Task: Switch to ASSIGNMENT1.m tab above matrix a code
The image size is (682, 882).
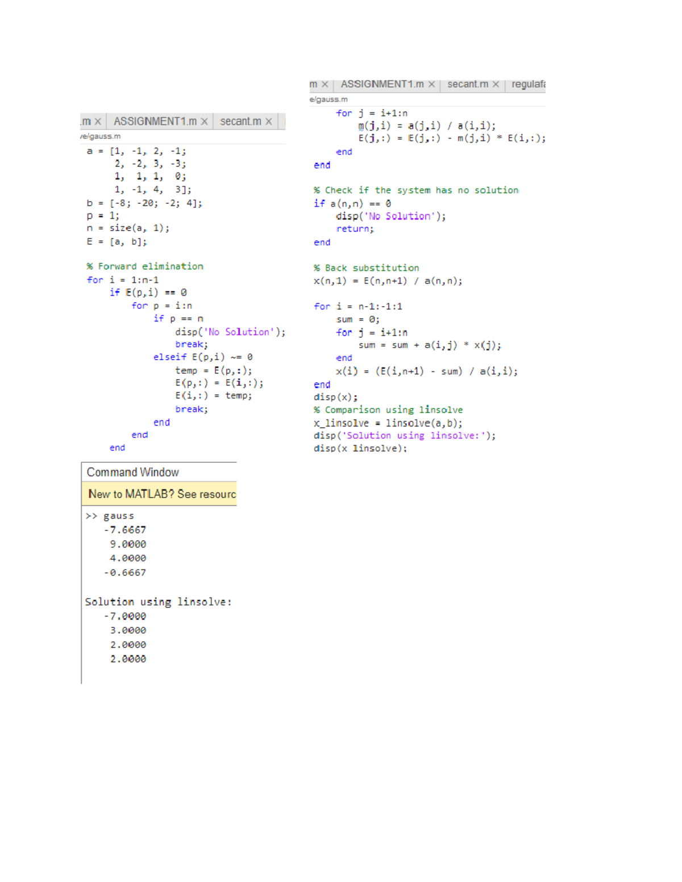Action: pos(155,122)
